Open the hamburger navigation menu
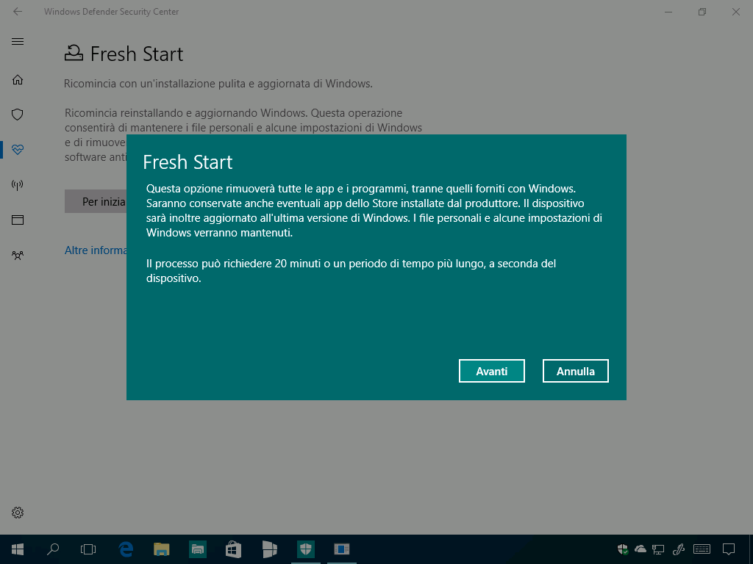 pyautogui.click(x=18, y=41)
